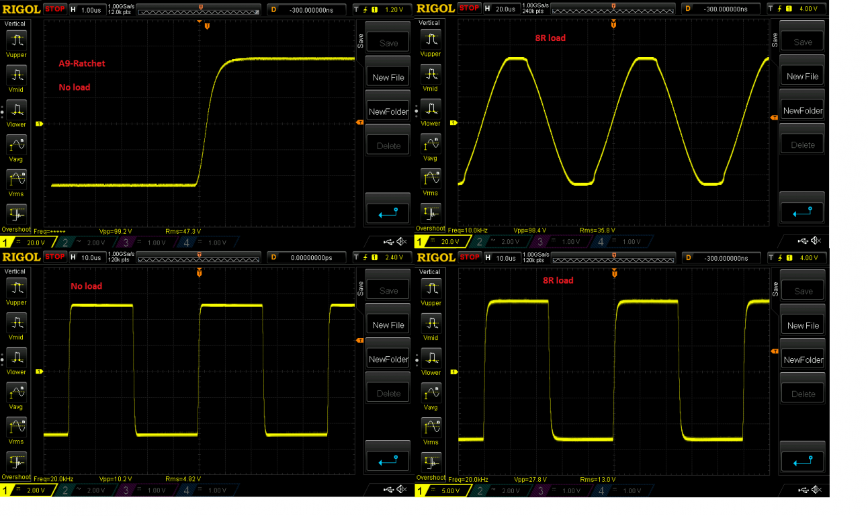Click the trigger level 1.20 V readout
868x516 pixels.
click(x=382, y=9)
